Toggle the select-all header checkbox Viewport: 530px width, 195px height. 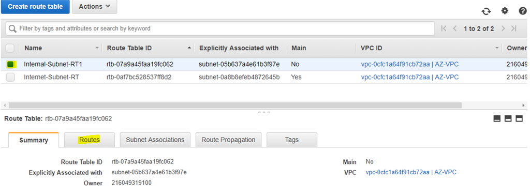pyautogui.click(x=10, y=48)
